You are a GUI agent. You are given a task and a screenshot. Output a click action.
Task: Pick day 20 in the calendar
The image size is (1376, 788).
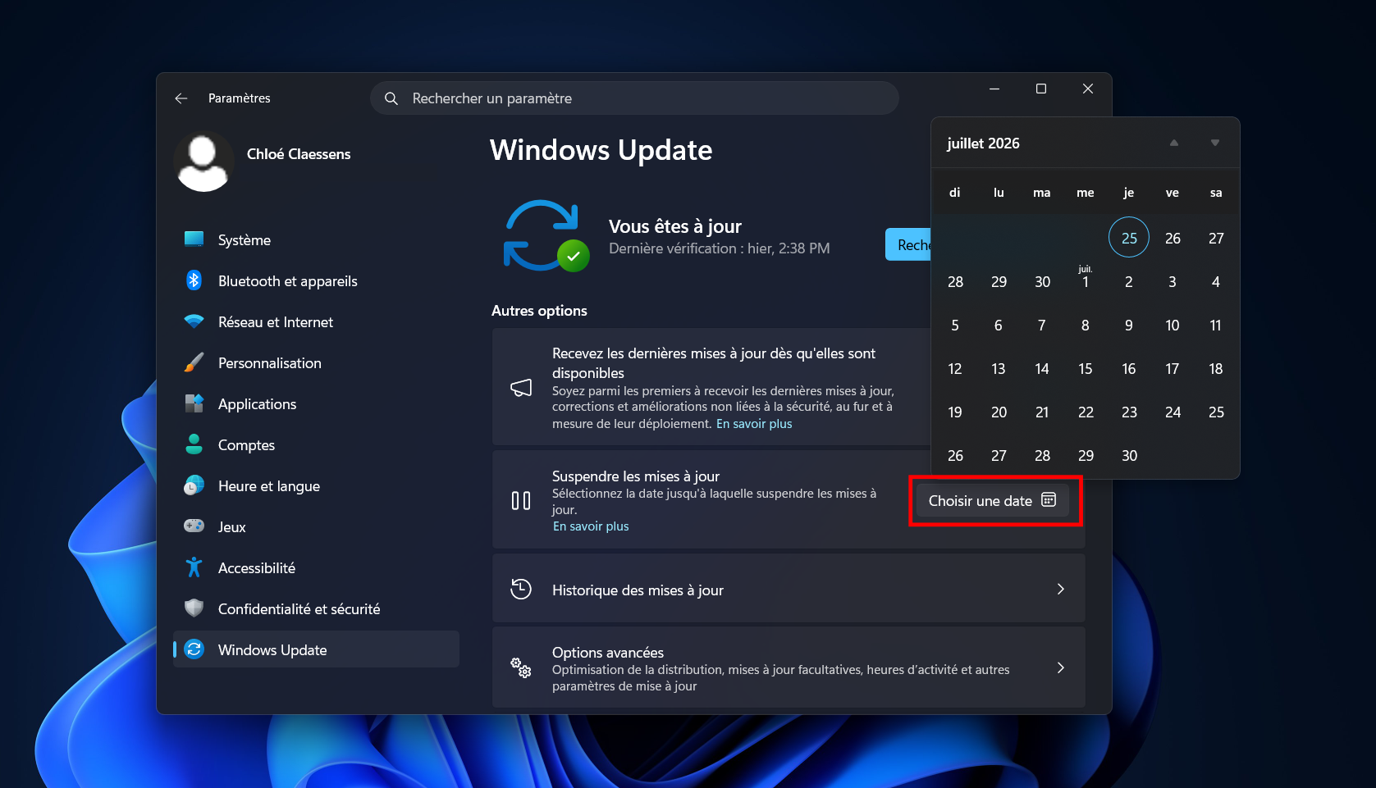coord(999,412)
